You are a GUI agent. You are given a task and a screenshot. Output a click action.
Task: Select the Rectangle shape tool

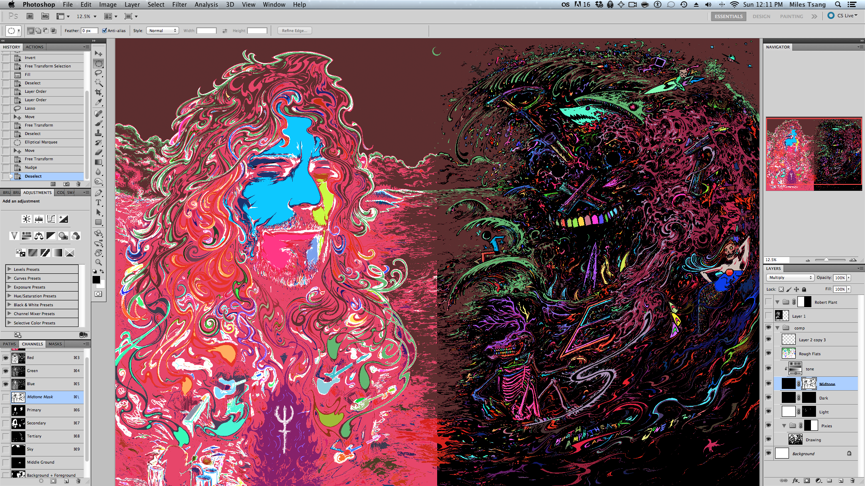98,222
